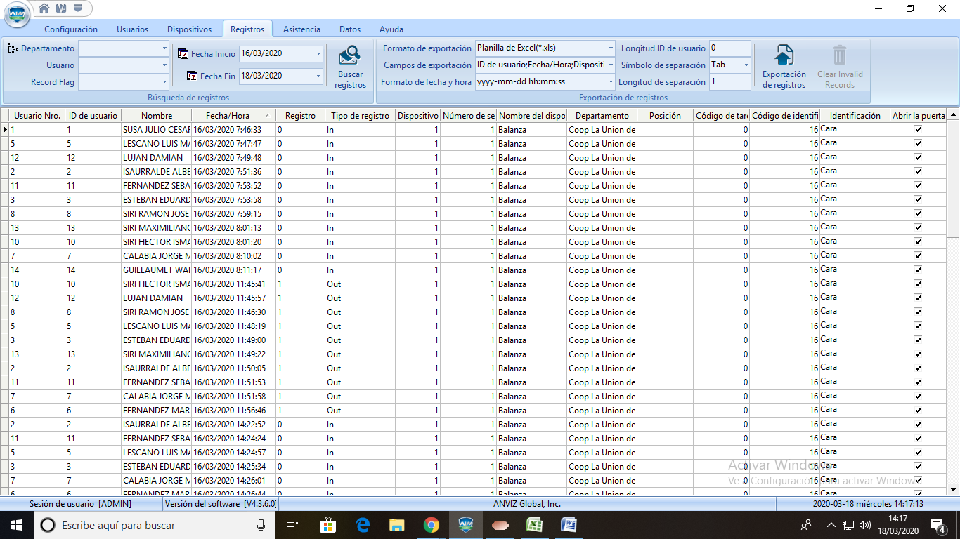This screenshot has width=960, height=539.
Task: Switch to the Usuarios tab
Action: coord(132,29)
